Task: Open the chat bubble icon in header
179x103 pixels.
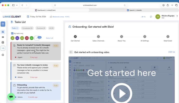Action: (151, 17)
